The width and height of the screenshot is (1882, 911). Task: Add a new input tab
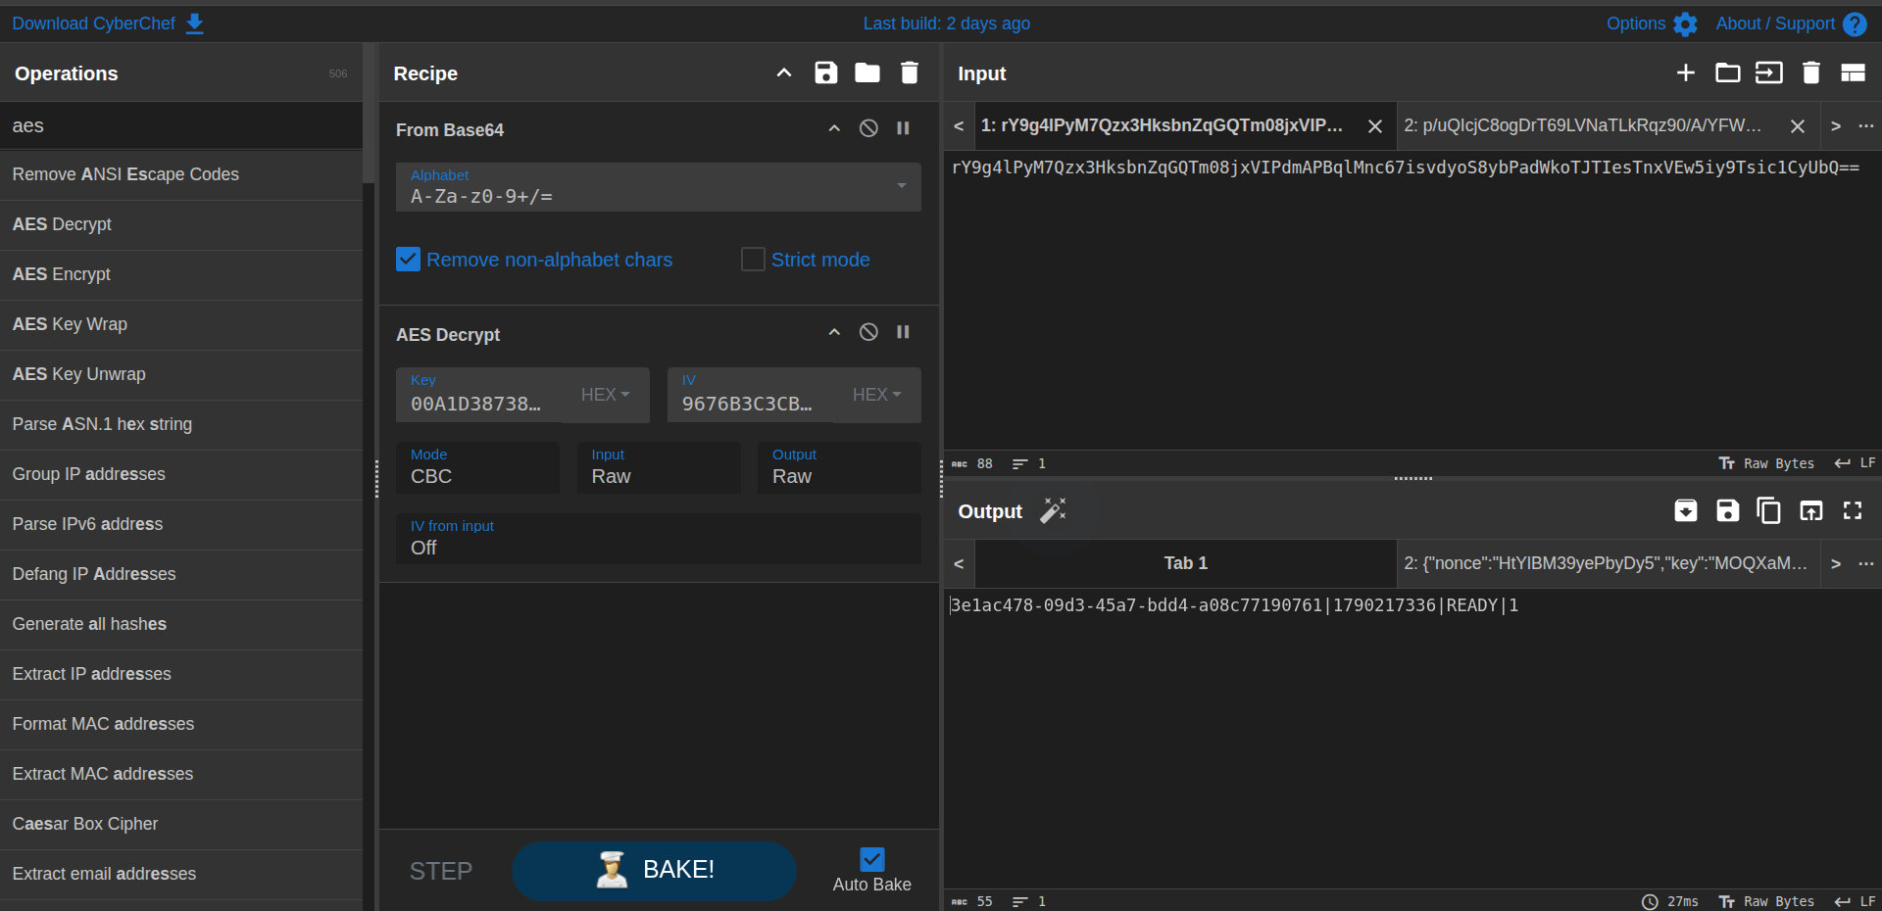pos(1686,72)
